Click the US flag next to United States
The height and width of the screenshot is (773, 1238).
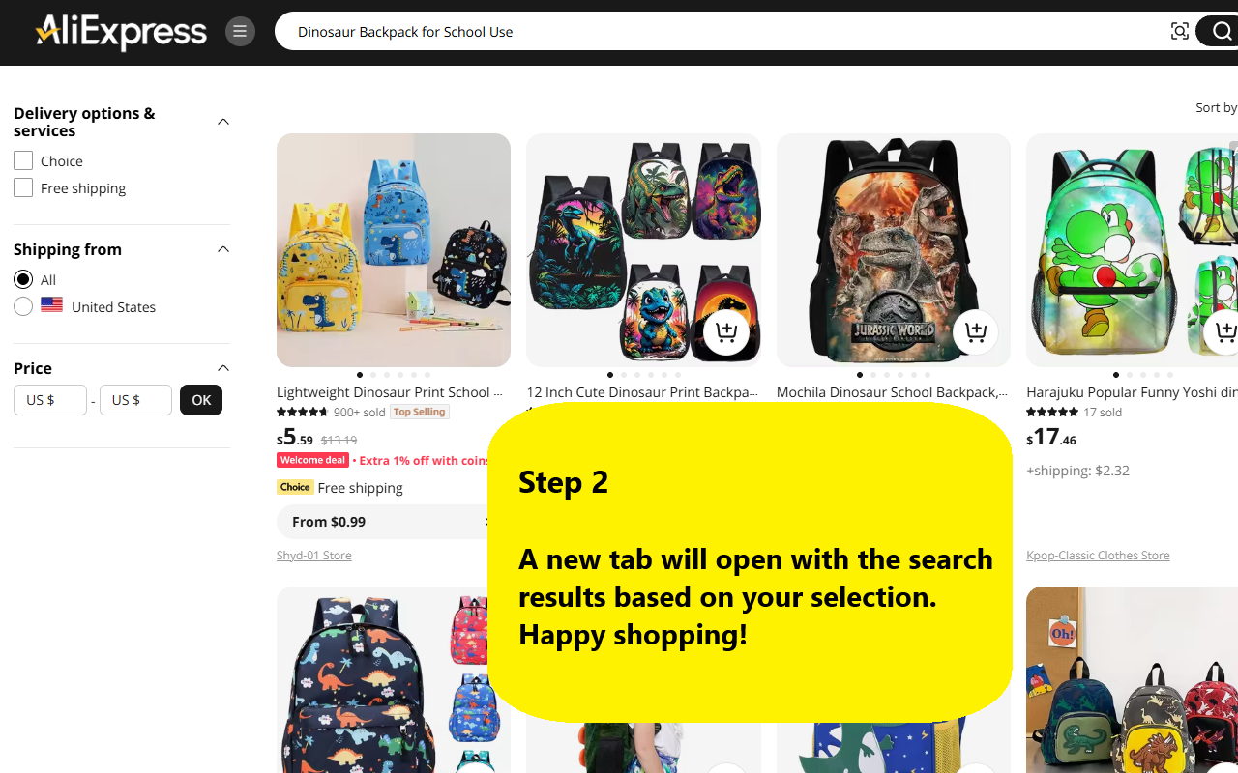click(x=52, y=305)
